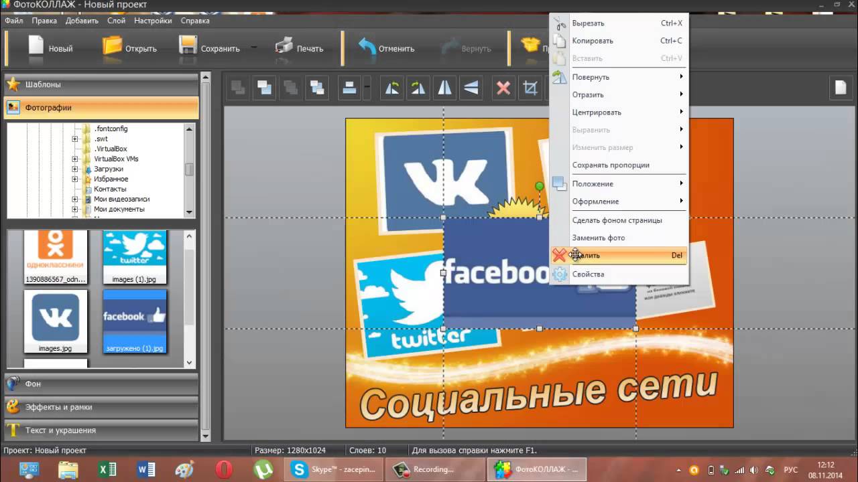Choose Заменить фото in context menu
This screenshot has height=482, width=858.
point(618,238)
